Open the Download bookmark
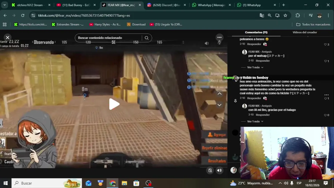Viewport: 334px width, 188px height. tap(136, 24)
